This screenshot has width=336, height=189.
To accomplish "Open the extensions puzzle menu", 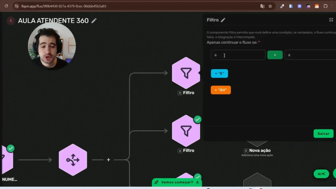I will click(325, 6).
